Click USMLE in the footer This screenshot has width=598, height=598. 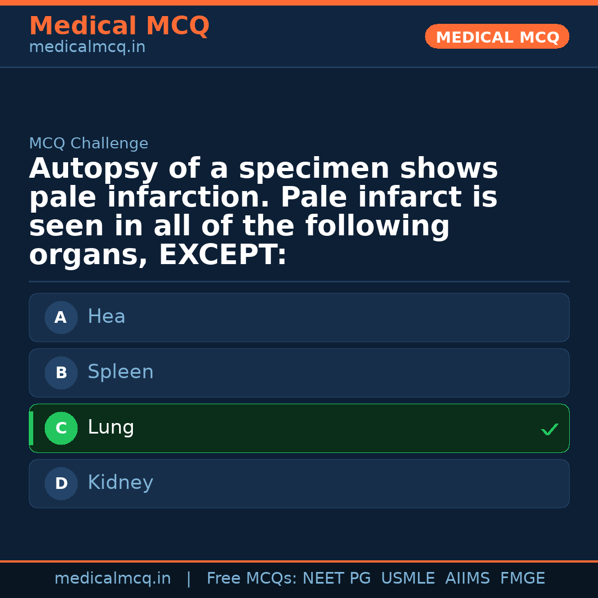point(408,579)
